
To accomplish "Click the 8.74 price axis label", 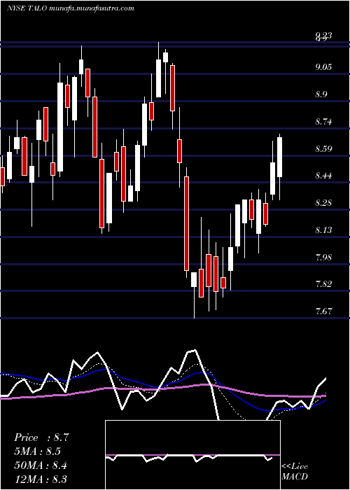I will click(323, 121).
